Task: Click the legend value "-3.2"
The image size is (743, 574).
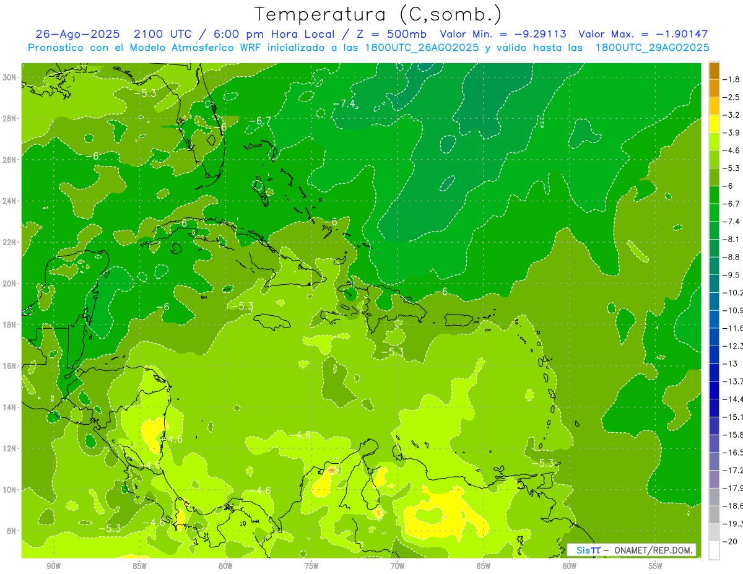Action: 731,115
